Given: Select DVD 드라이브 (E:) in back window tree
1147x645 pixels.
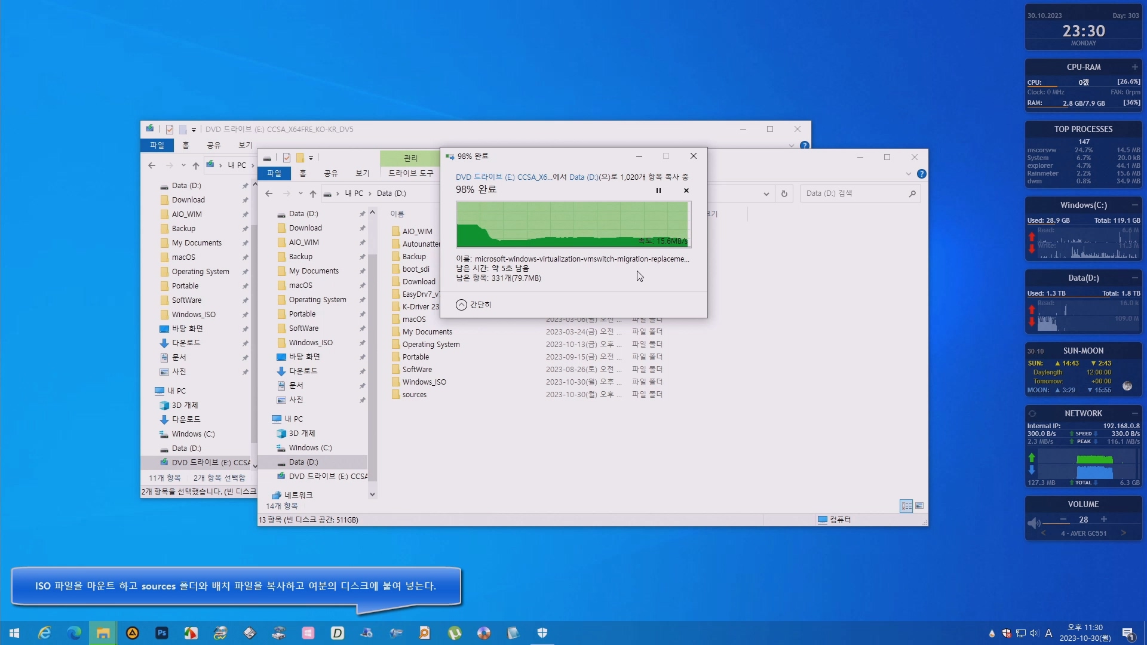Looking at the screenshot, I should coord(205,462).
